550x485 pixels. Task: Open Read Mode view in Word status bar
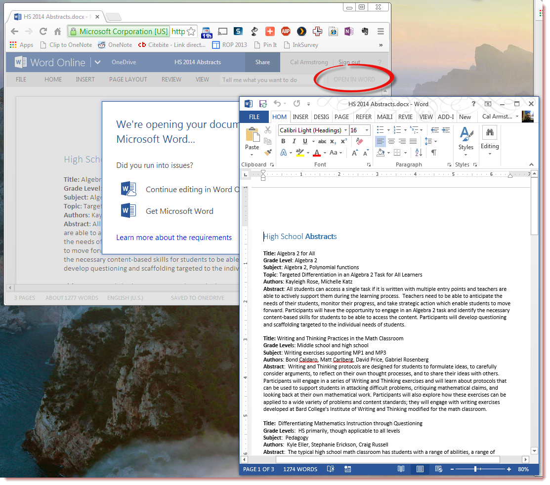[401, 469]
